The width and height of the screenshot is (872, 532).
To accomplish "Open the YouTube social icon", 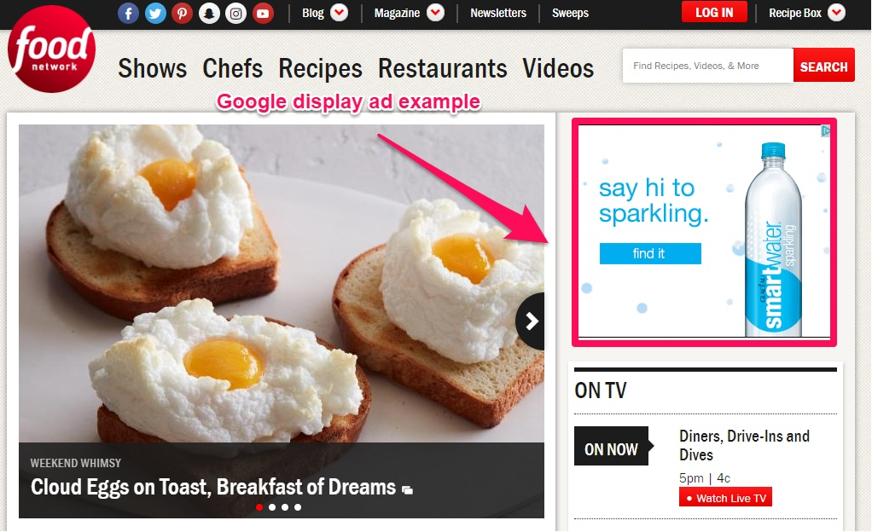I will pos(263,13).
